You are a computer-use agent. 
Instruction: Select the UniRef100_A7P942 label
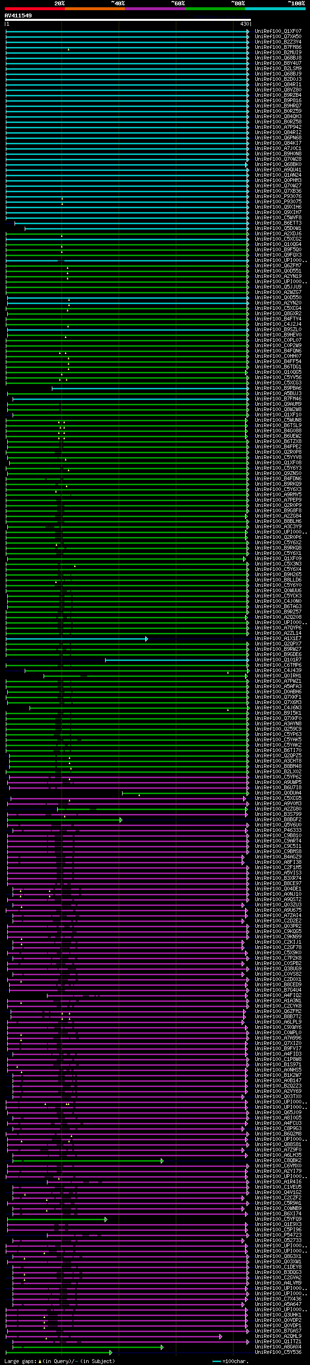coord(278,127)
